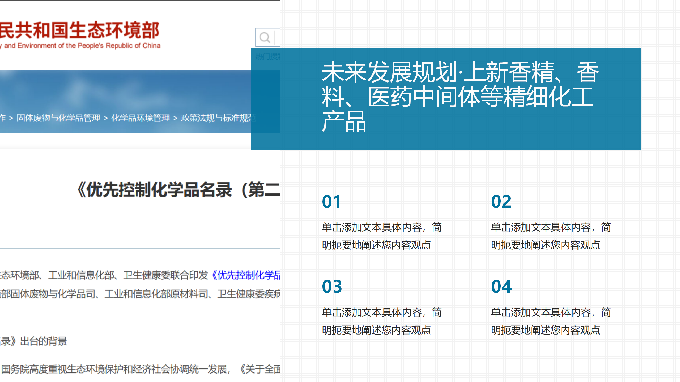
Task: Click the blue 《优先控制化学品 hyperlink
Action: coord(246,275)
